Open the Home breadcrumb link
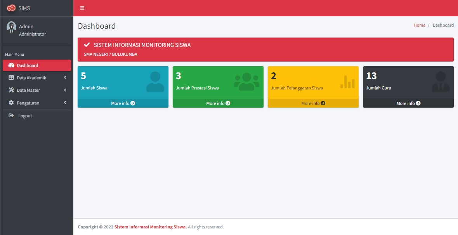 (x=419, y=25)
